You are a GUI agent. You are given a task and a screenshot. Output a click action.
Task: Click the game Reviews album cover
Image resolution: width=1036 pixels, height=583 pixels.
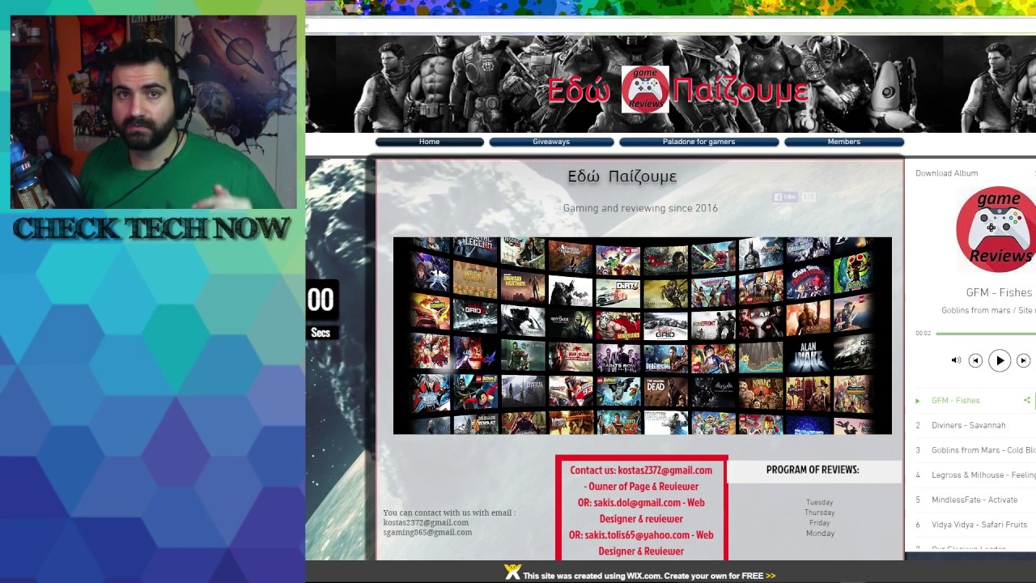(996, 229)
